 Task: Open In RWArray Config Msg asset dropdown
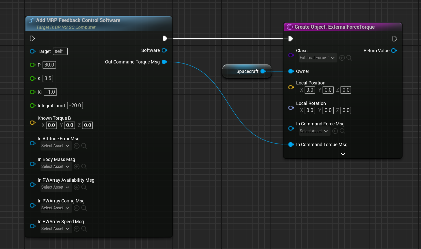55,208
